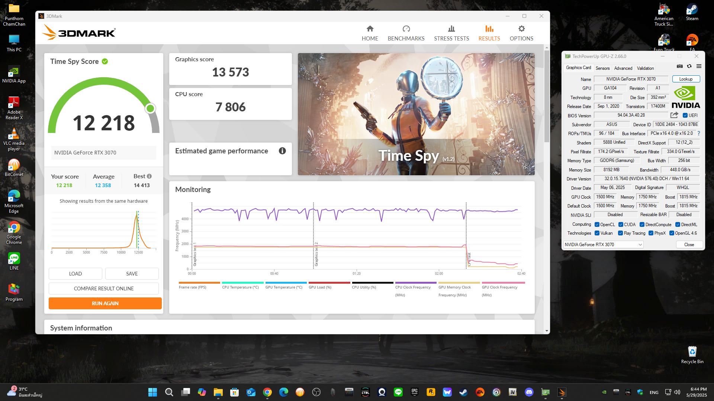Click the average score 12 358
This screenshot has height=401, width=714.
tap(103, 185)
